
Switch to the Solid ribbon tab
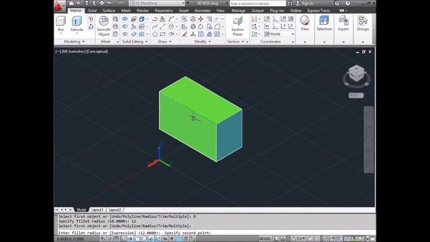coord(92,11)
